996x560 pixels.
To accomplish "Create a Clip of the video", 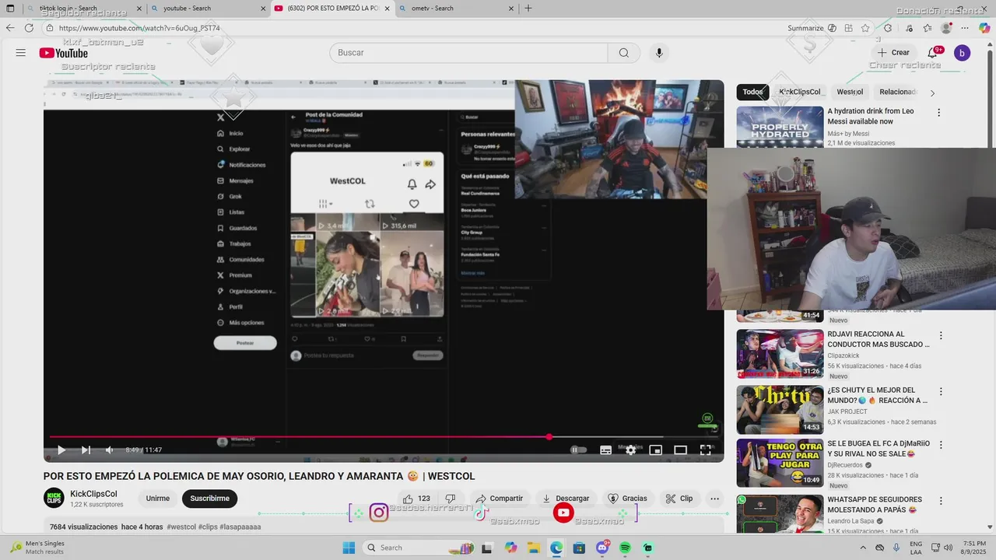I will pos(679,499).
